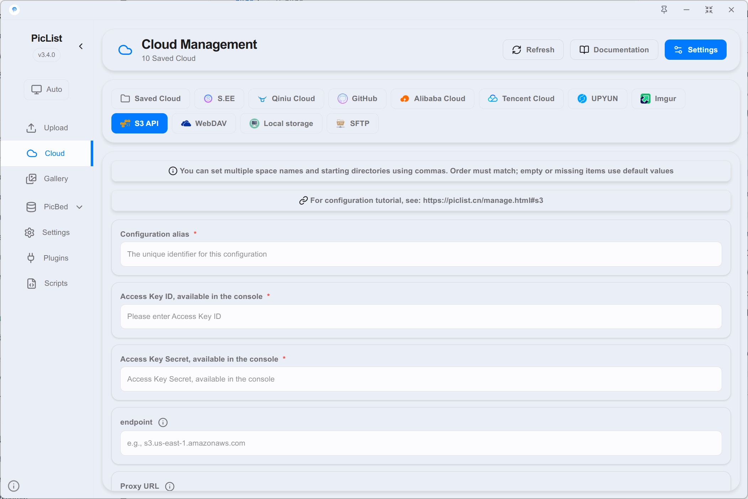Focus the Configuration alias input field
748x499 pixels.
click(x=421, y=254)
